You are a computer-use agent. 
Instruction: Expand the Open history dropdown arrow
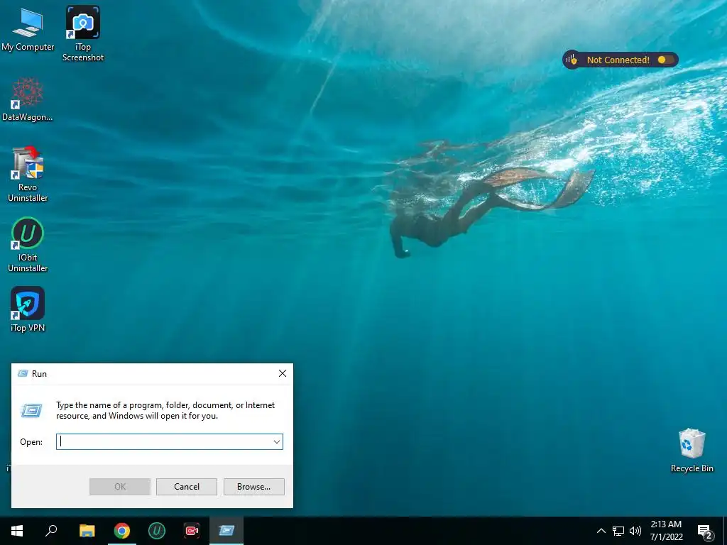click(x=277, y=441)
